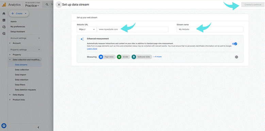Turn off the Enhanced measurement switch
Viewport: 265px width, 131px height.
point(235,44)
